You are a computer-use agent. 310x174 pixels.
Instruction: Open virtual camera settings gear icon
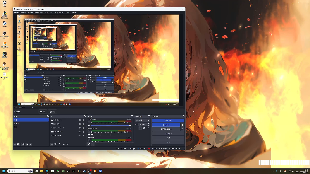pyautogui.click(x=183, y=129)
